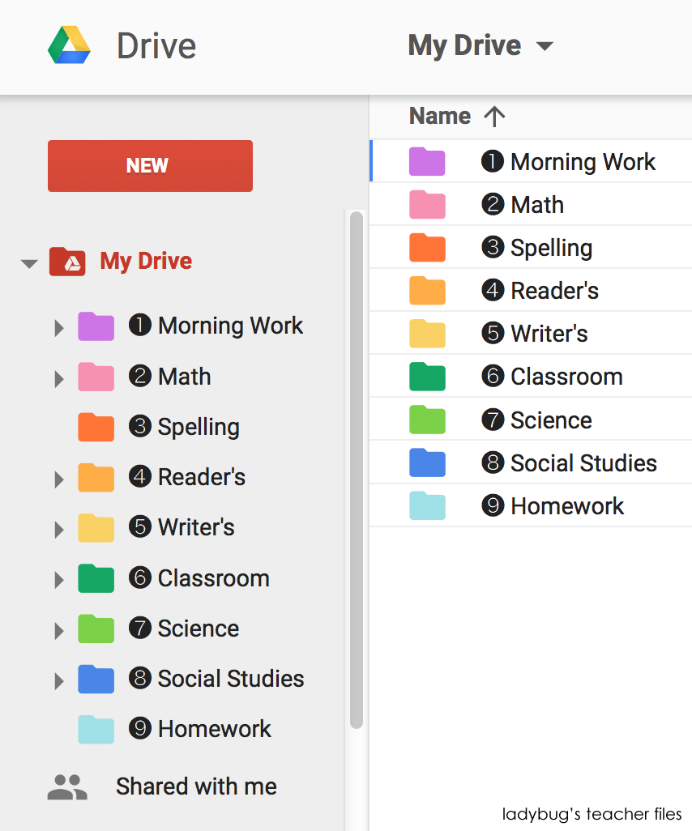This screenshot has width=692, height=831.
Task: Expand the Social Studies sidebar entry
Action: point(58,680)
